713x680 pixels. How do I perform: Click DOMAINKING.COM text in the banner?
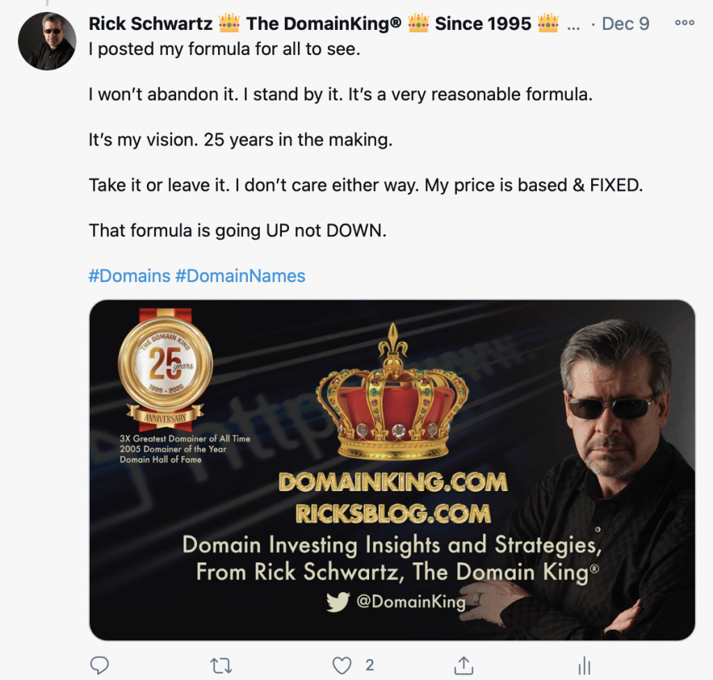(393, 482)
